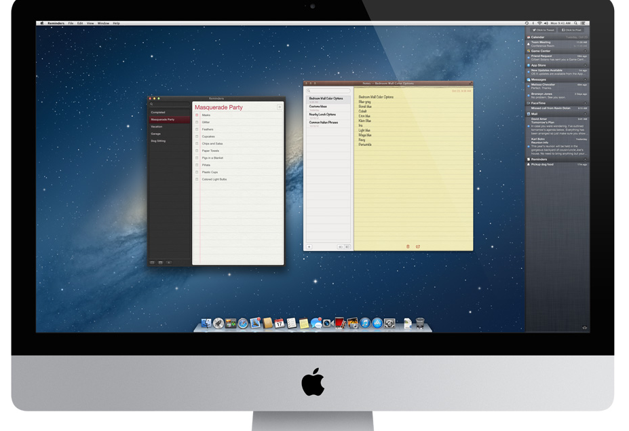This screenshot has width=629, height=431.
Task: Click the Notes search field
Action: [329, 90]
